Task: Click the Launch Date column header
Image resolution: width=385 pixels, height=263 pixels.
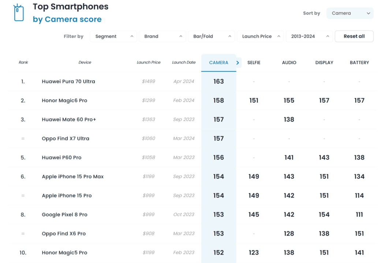Action: point(184,62)
